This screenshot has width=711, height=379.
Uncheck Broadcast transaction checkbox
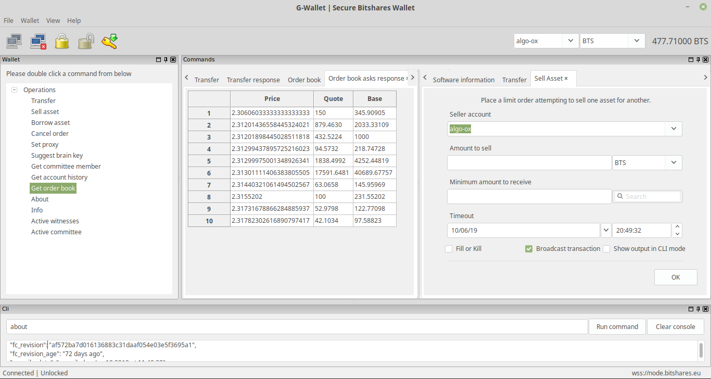click(529, 249)
